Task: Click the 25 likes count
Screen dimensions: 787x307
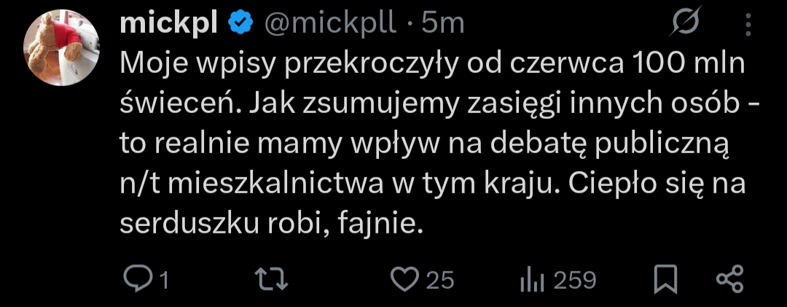Action: click(x=439, y=280)
